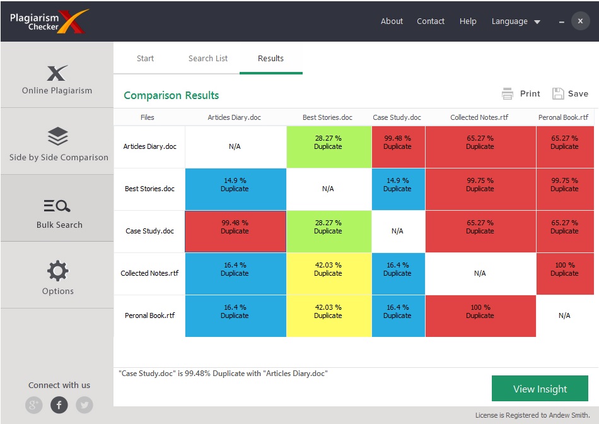Click the Contact link in header
Viewport: 599px width, 424px height.
click(431, 21)
